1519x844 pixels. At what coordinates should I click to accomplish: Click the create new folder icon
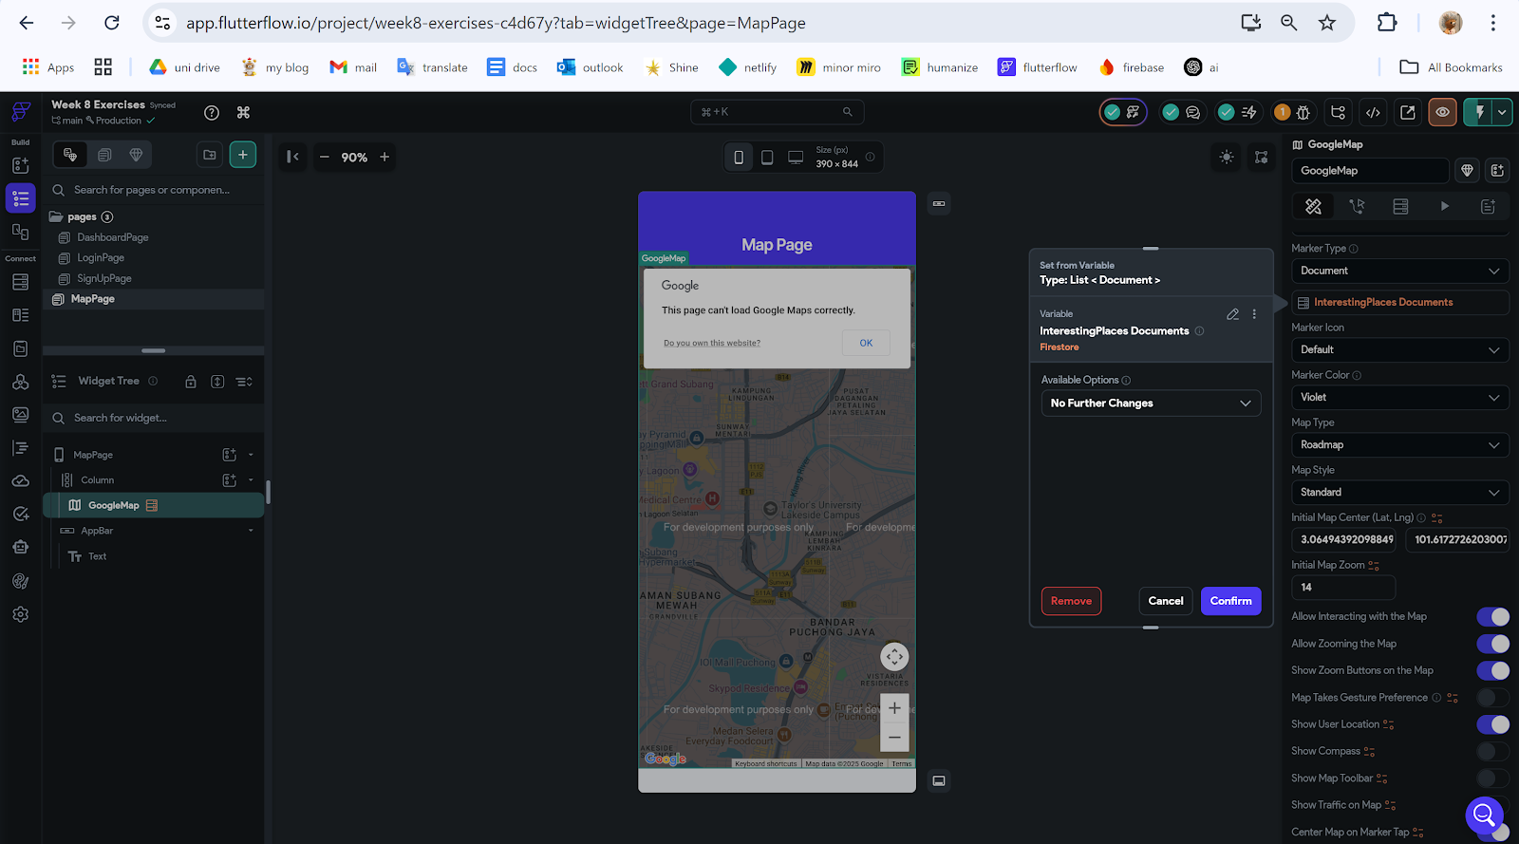(210, 155)
